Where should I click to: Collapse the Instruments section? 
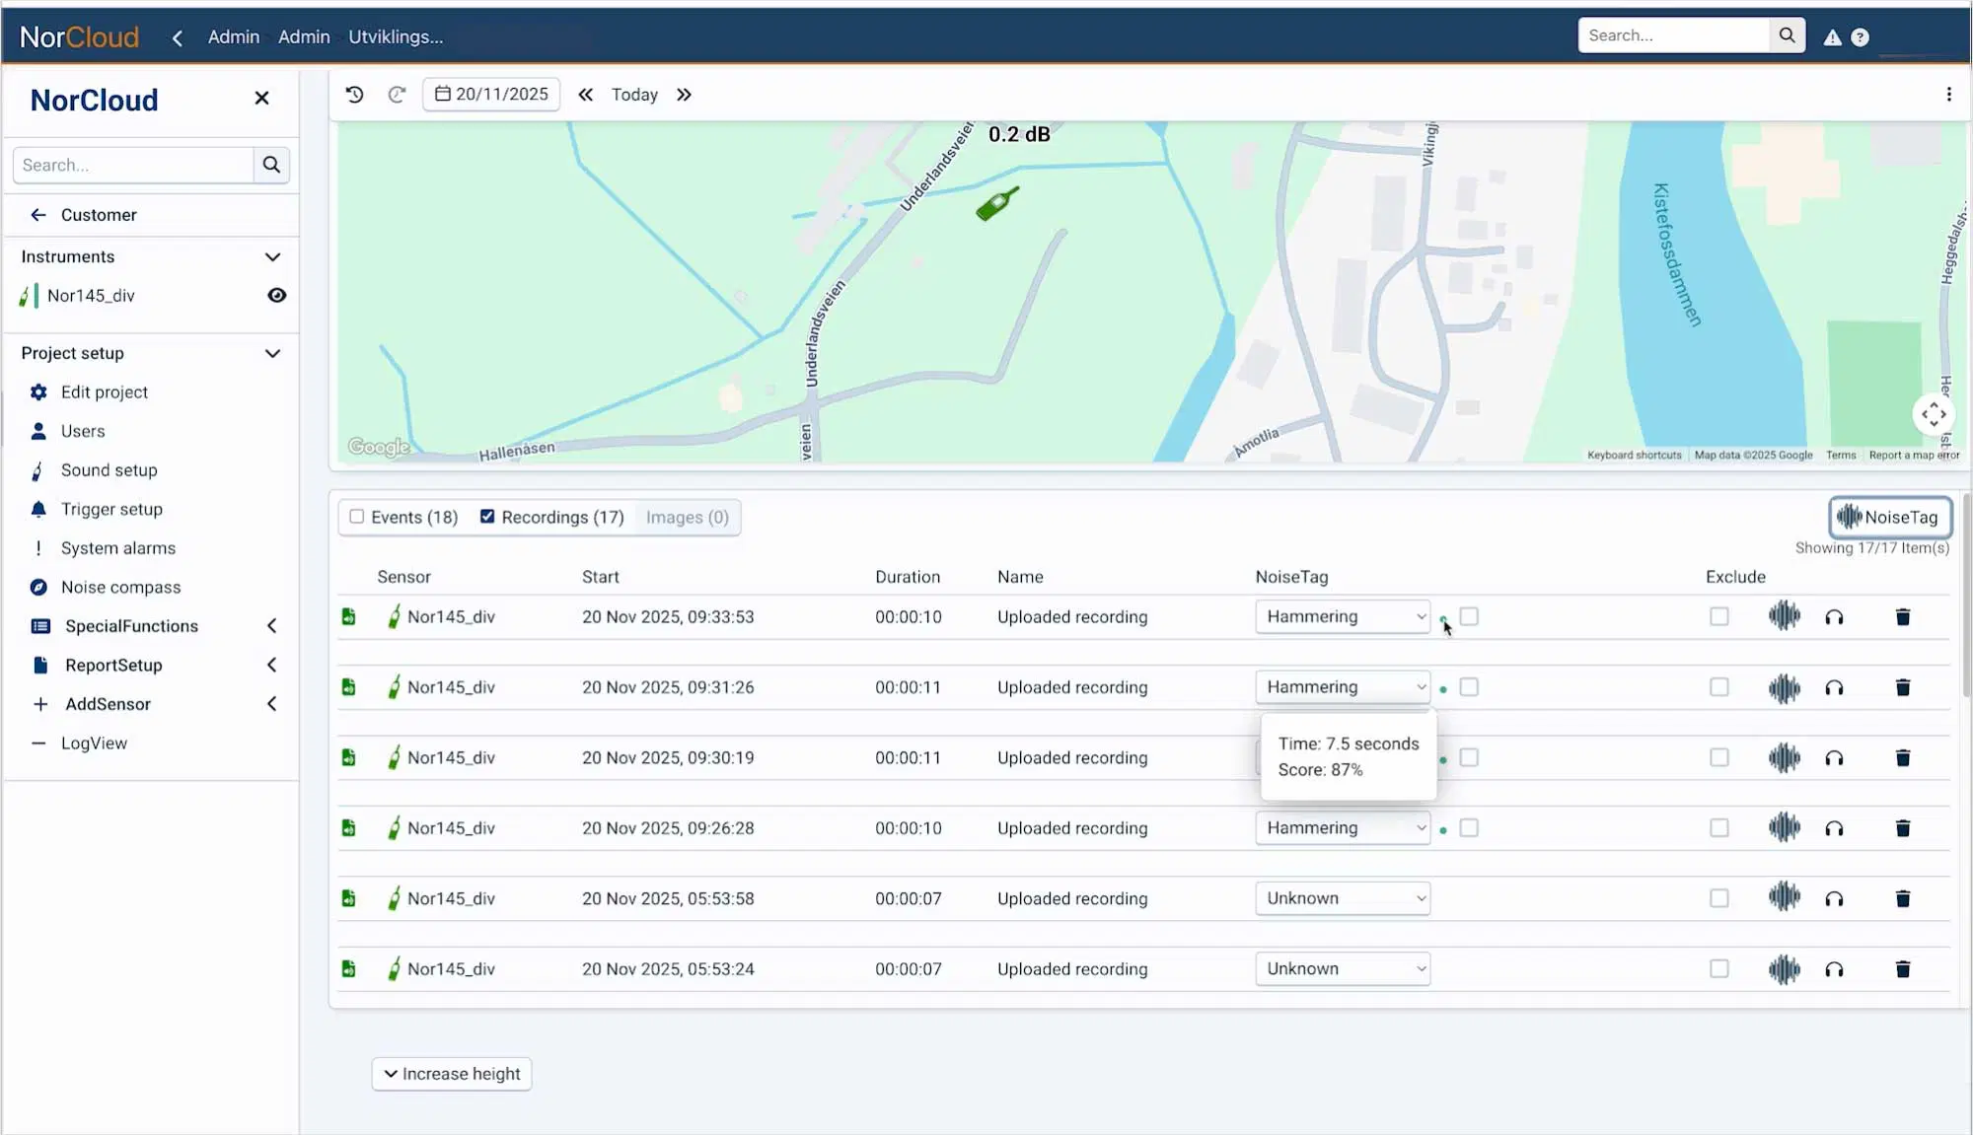point(272,257)
